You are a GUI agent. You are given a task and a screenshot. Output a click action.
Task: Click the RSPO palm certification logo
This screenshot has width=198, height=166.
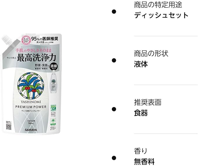pyautogui.click(x=53, y=122)
